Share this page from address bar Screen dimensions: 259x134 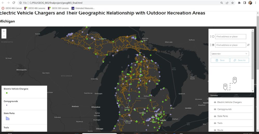(227, 3)
